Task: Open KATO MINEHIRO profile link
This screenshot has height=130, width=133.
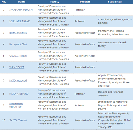Action: coord(19,94)
